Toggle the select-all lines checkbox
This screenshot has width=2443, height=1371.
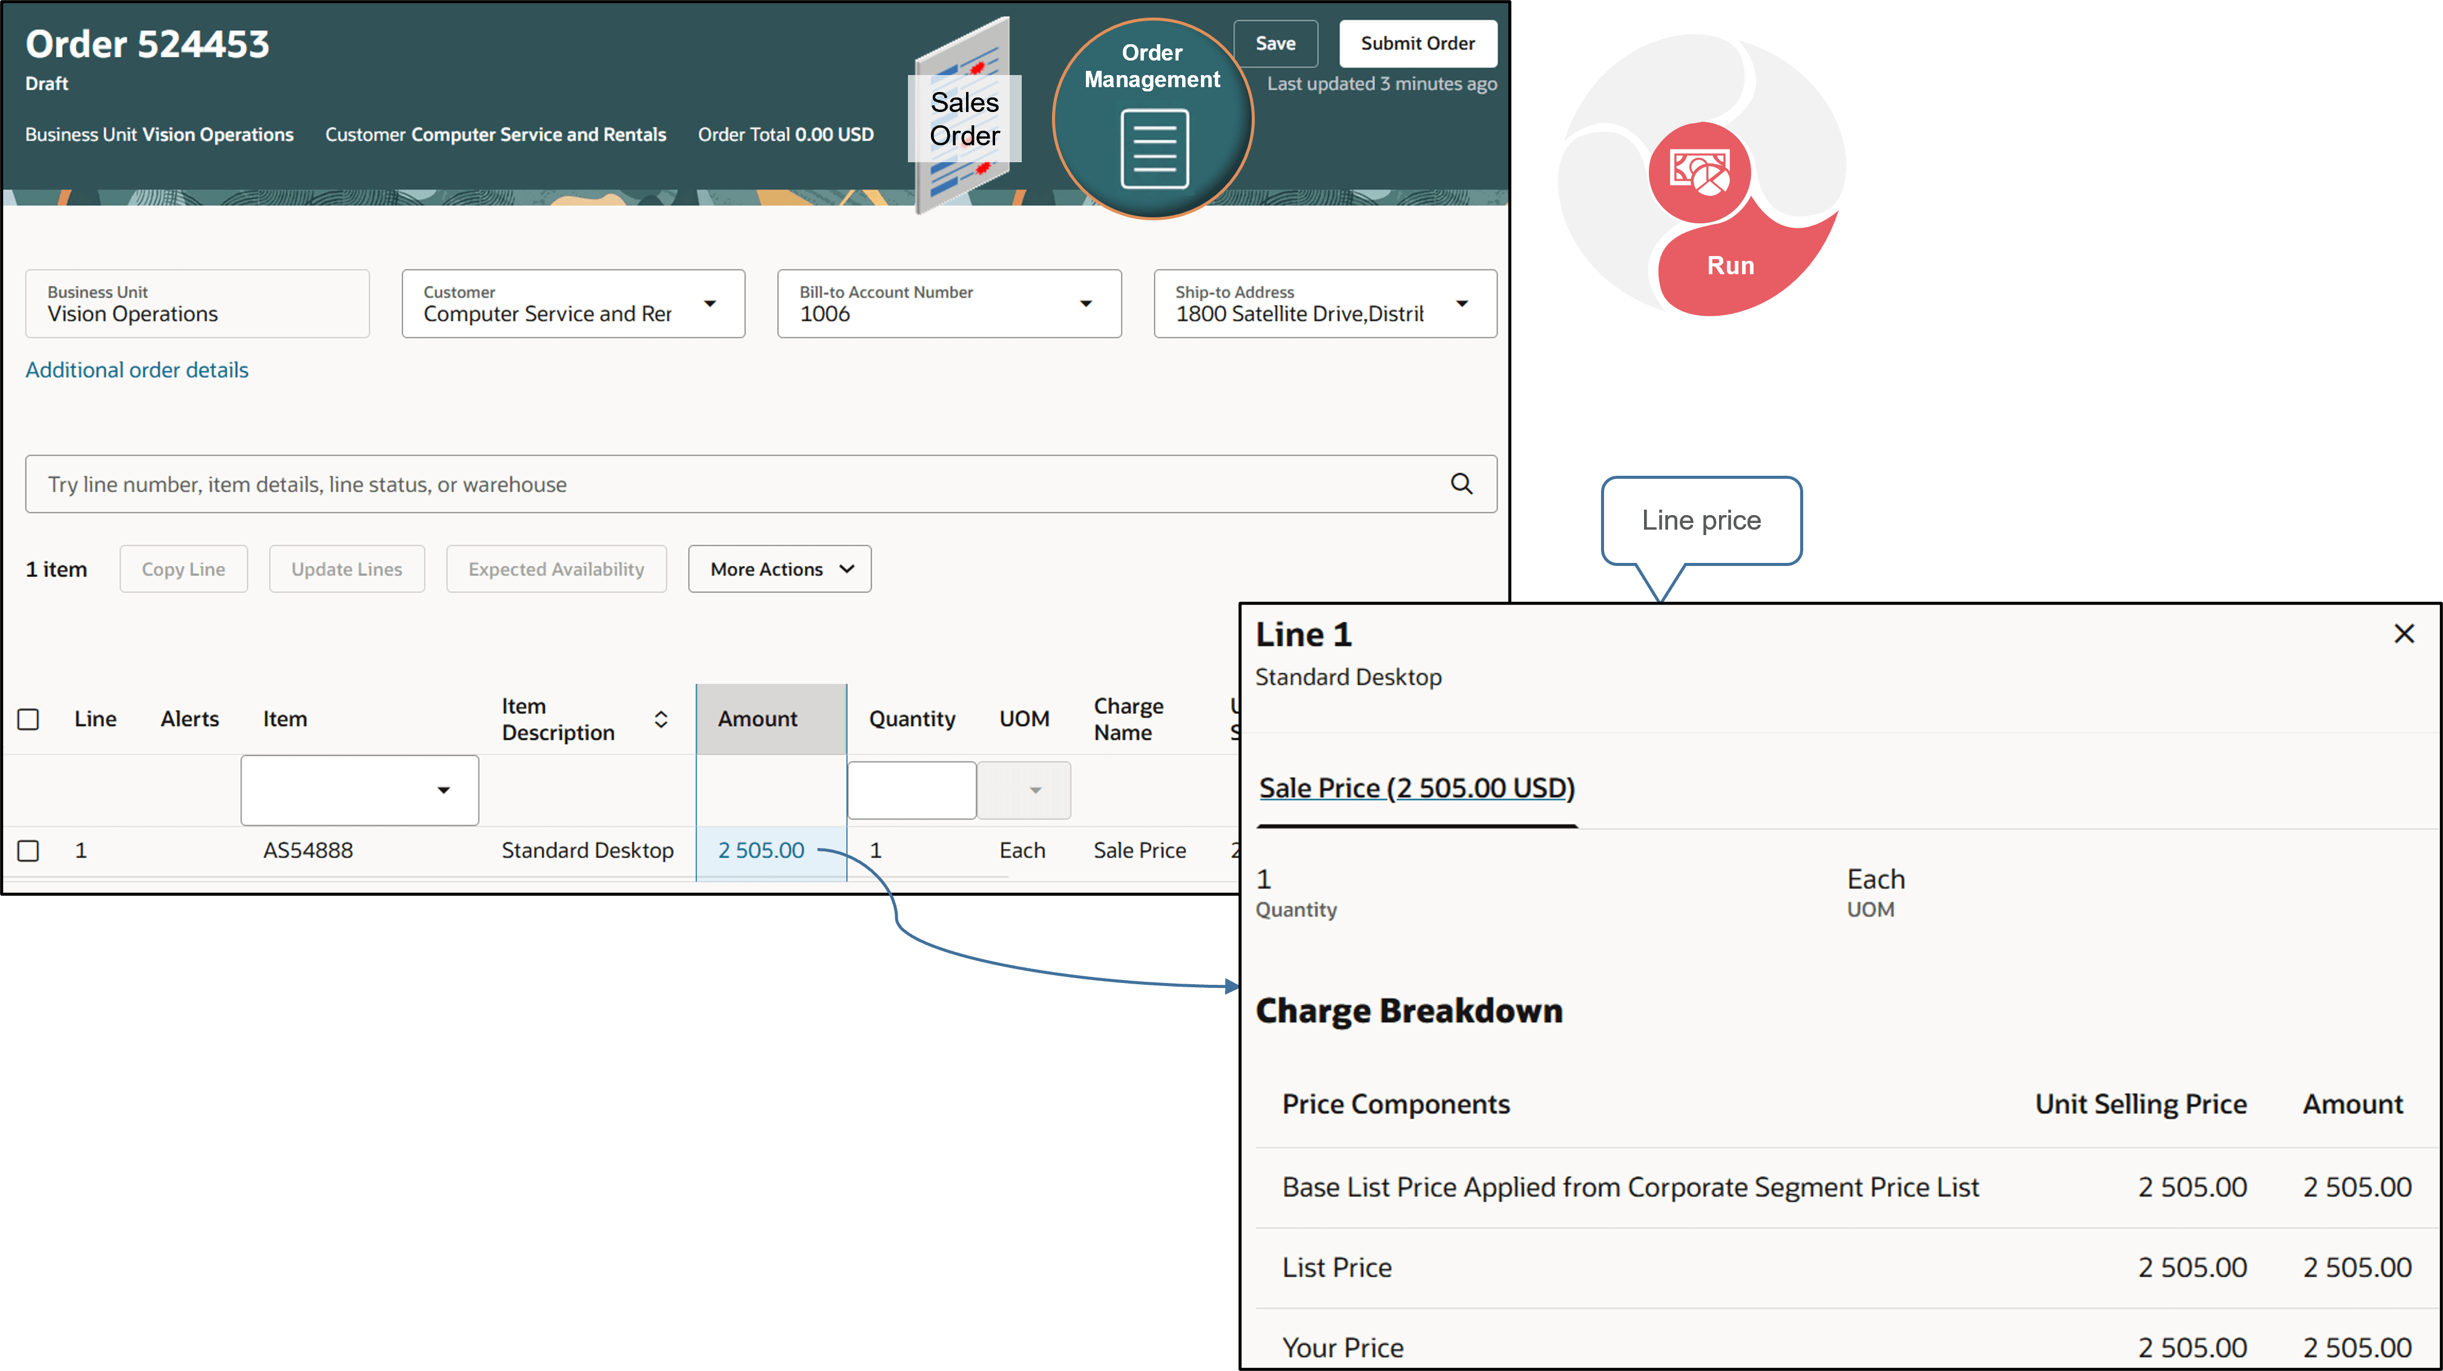(x=28, y=718)
